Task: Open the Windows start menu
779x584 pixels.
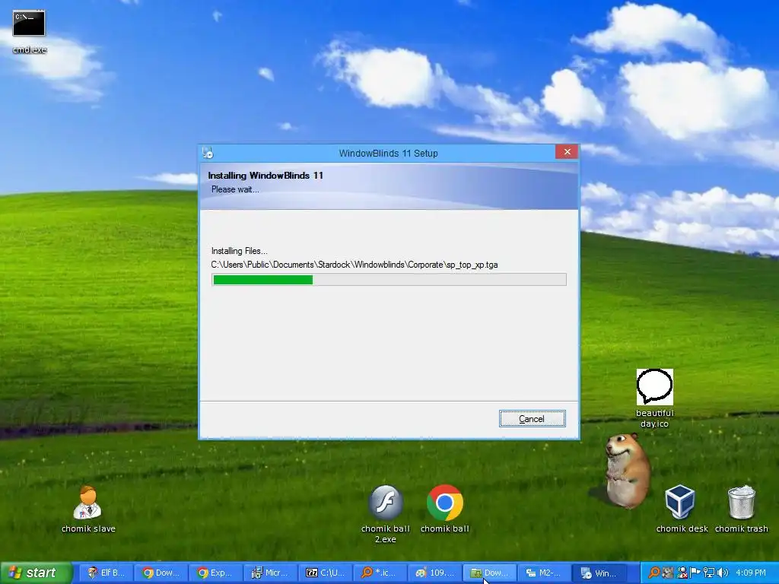Action: (x=36, y=573)
